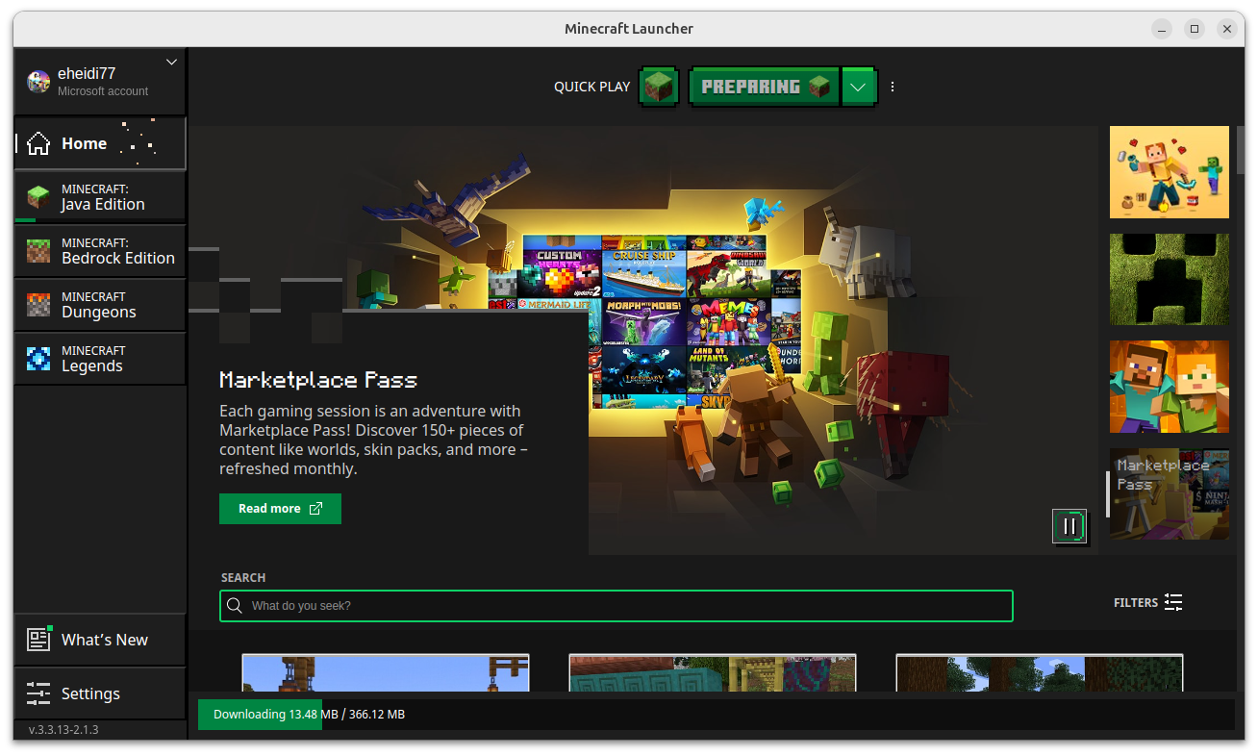
Task: Click the external link icon on Read more
Action: 315,509
